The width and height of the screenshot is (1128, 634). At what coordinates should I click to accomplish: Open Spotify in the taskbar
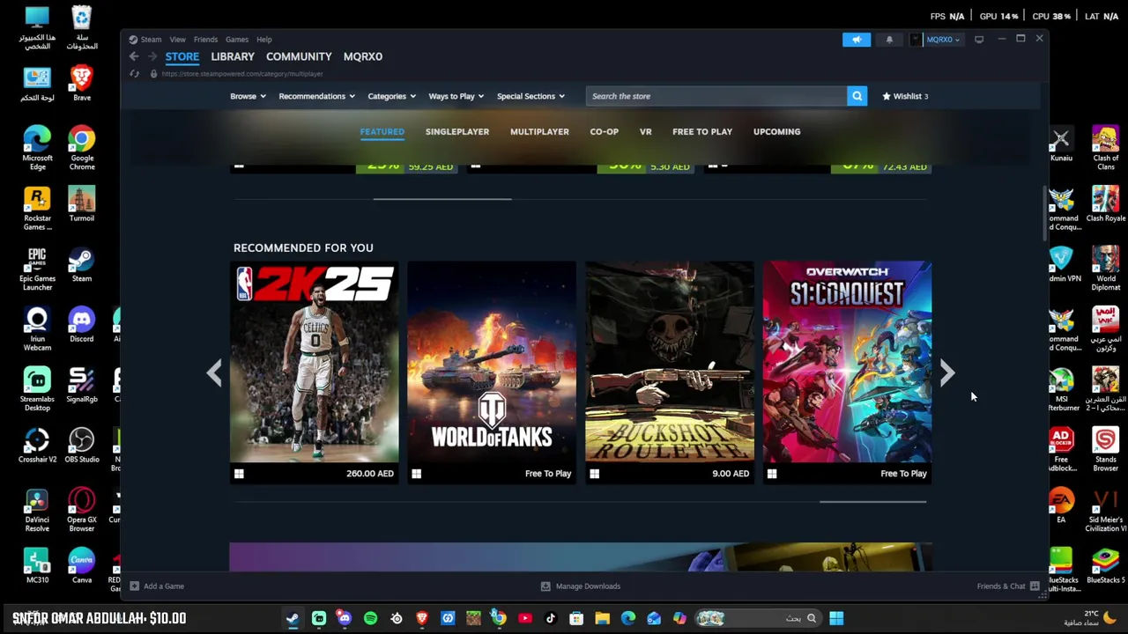[370, 618]
